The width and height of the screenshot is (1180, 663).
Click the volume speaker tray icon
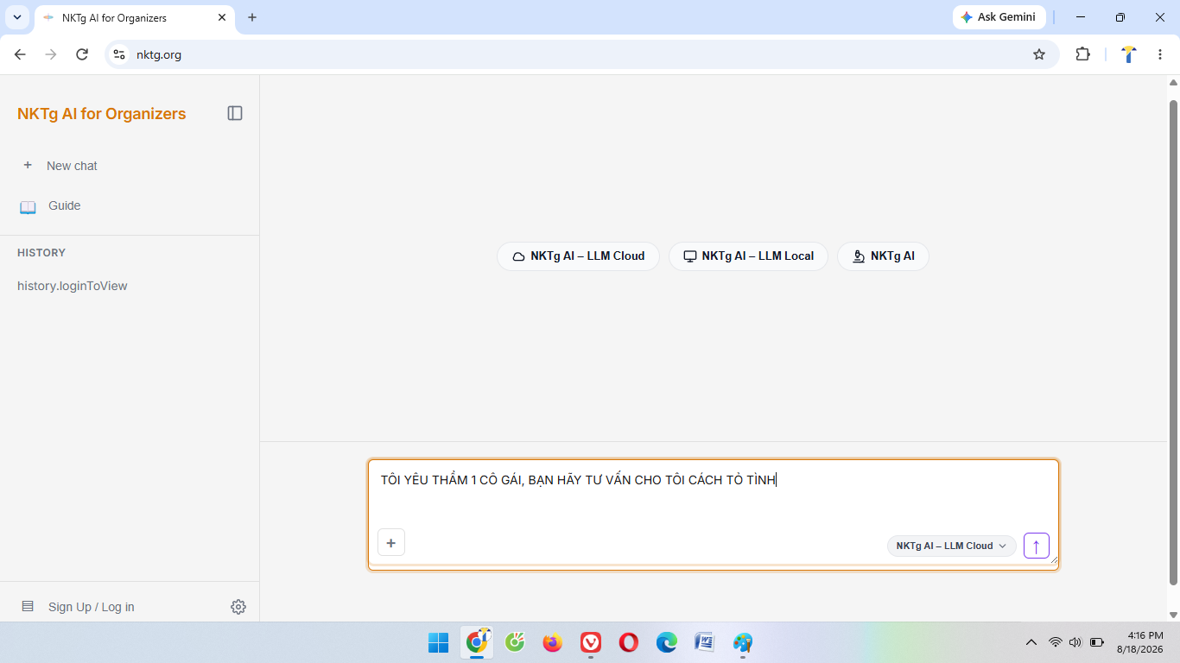pyautogui.click(x=1075, y=642)
